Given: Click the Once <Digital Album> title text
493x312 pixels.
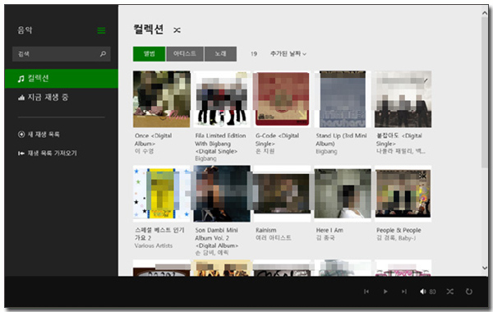Looking at the screenshot, I should click(153, 140).
